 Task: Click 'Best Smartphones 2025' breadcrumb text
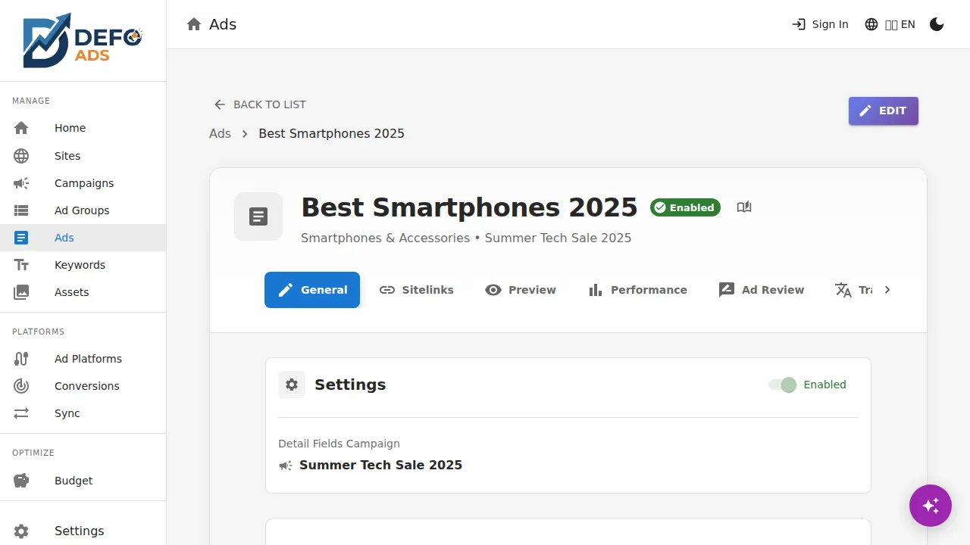pyautogui.click(x=331, y=133)
